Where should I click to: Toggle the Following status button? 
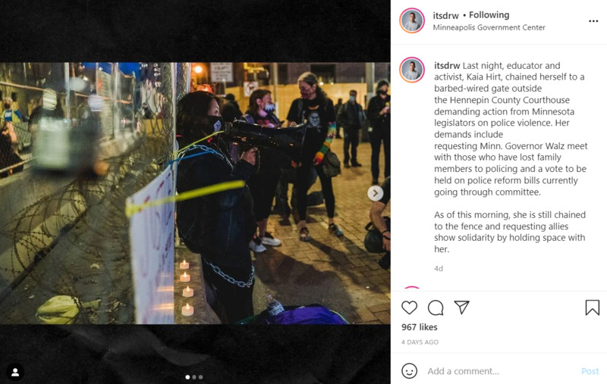pyautogui.click(x=489, y=15)
